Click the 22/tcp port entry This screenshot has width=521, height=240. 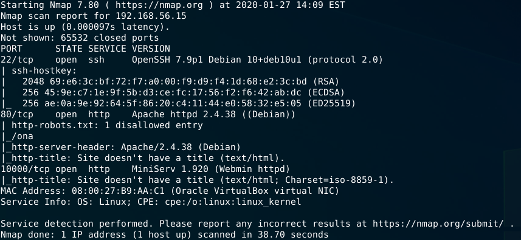[17, 60]
